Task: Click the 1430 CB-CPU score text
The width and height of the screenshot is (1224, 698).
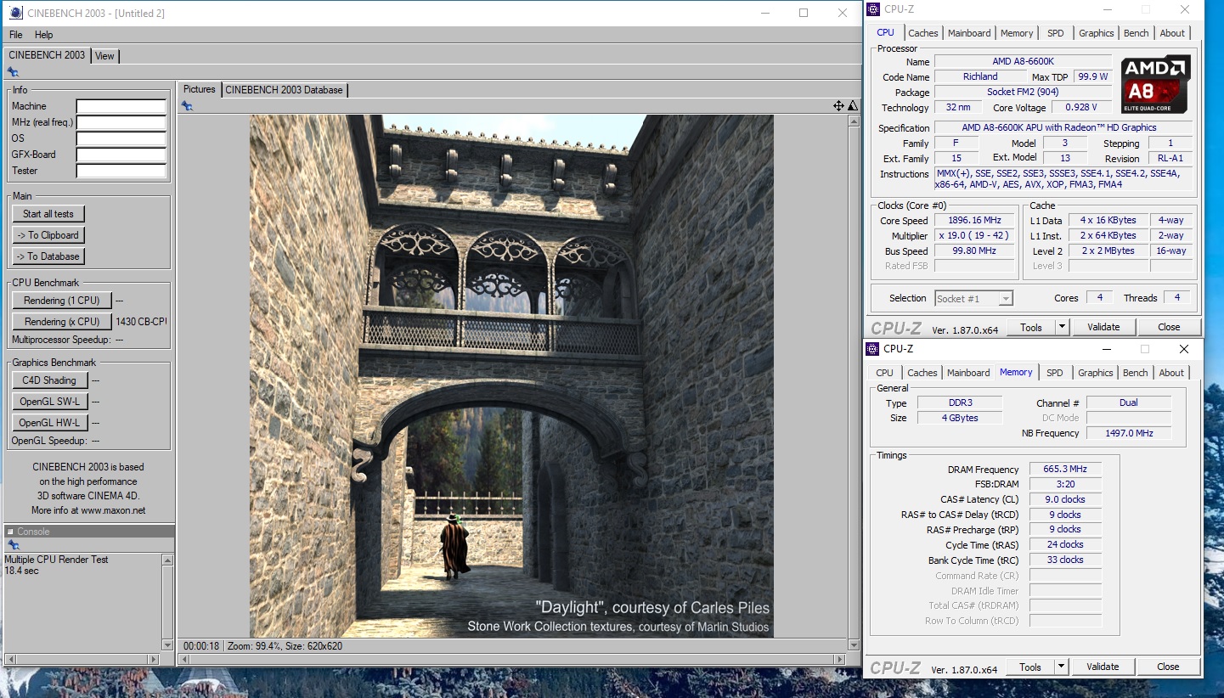Action: point(141,322)
